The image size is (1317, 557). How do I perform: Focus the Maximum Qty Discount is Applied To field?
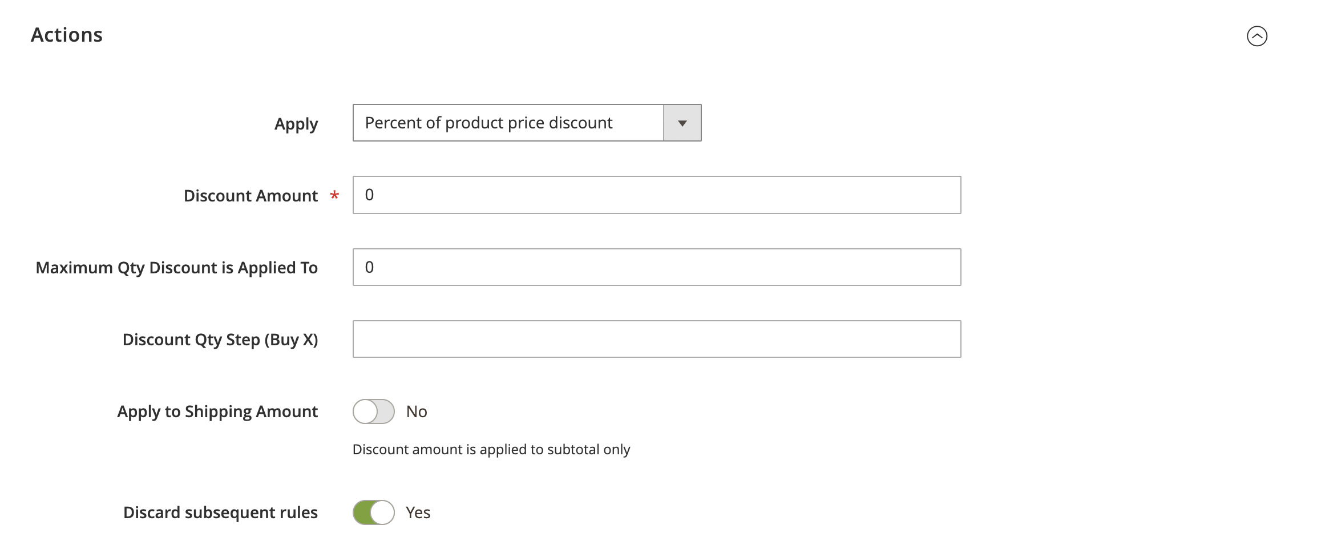coord(656,267)
